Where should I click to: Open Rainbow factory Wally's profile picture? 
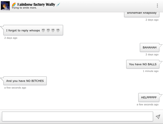(x=5, y=6)
